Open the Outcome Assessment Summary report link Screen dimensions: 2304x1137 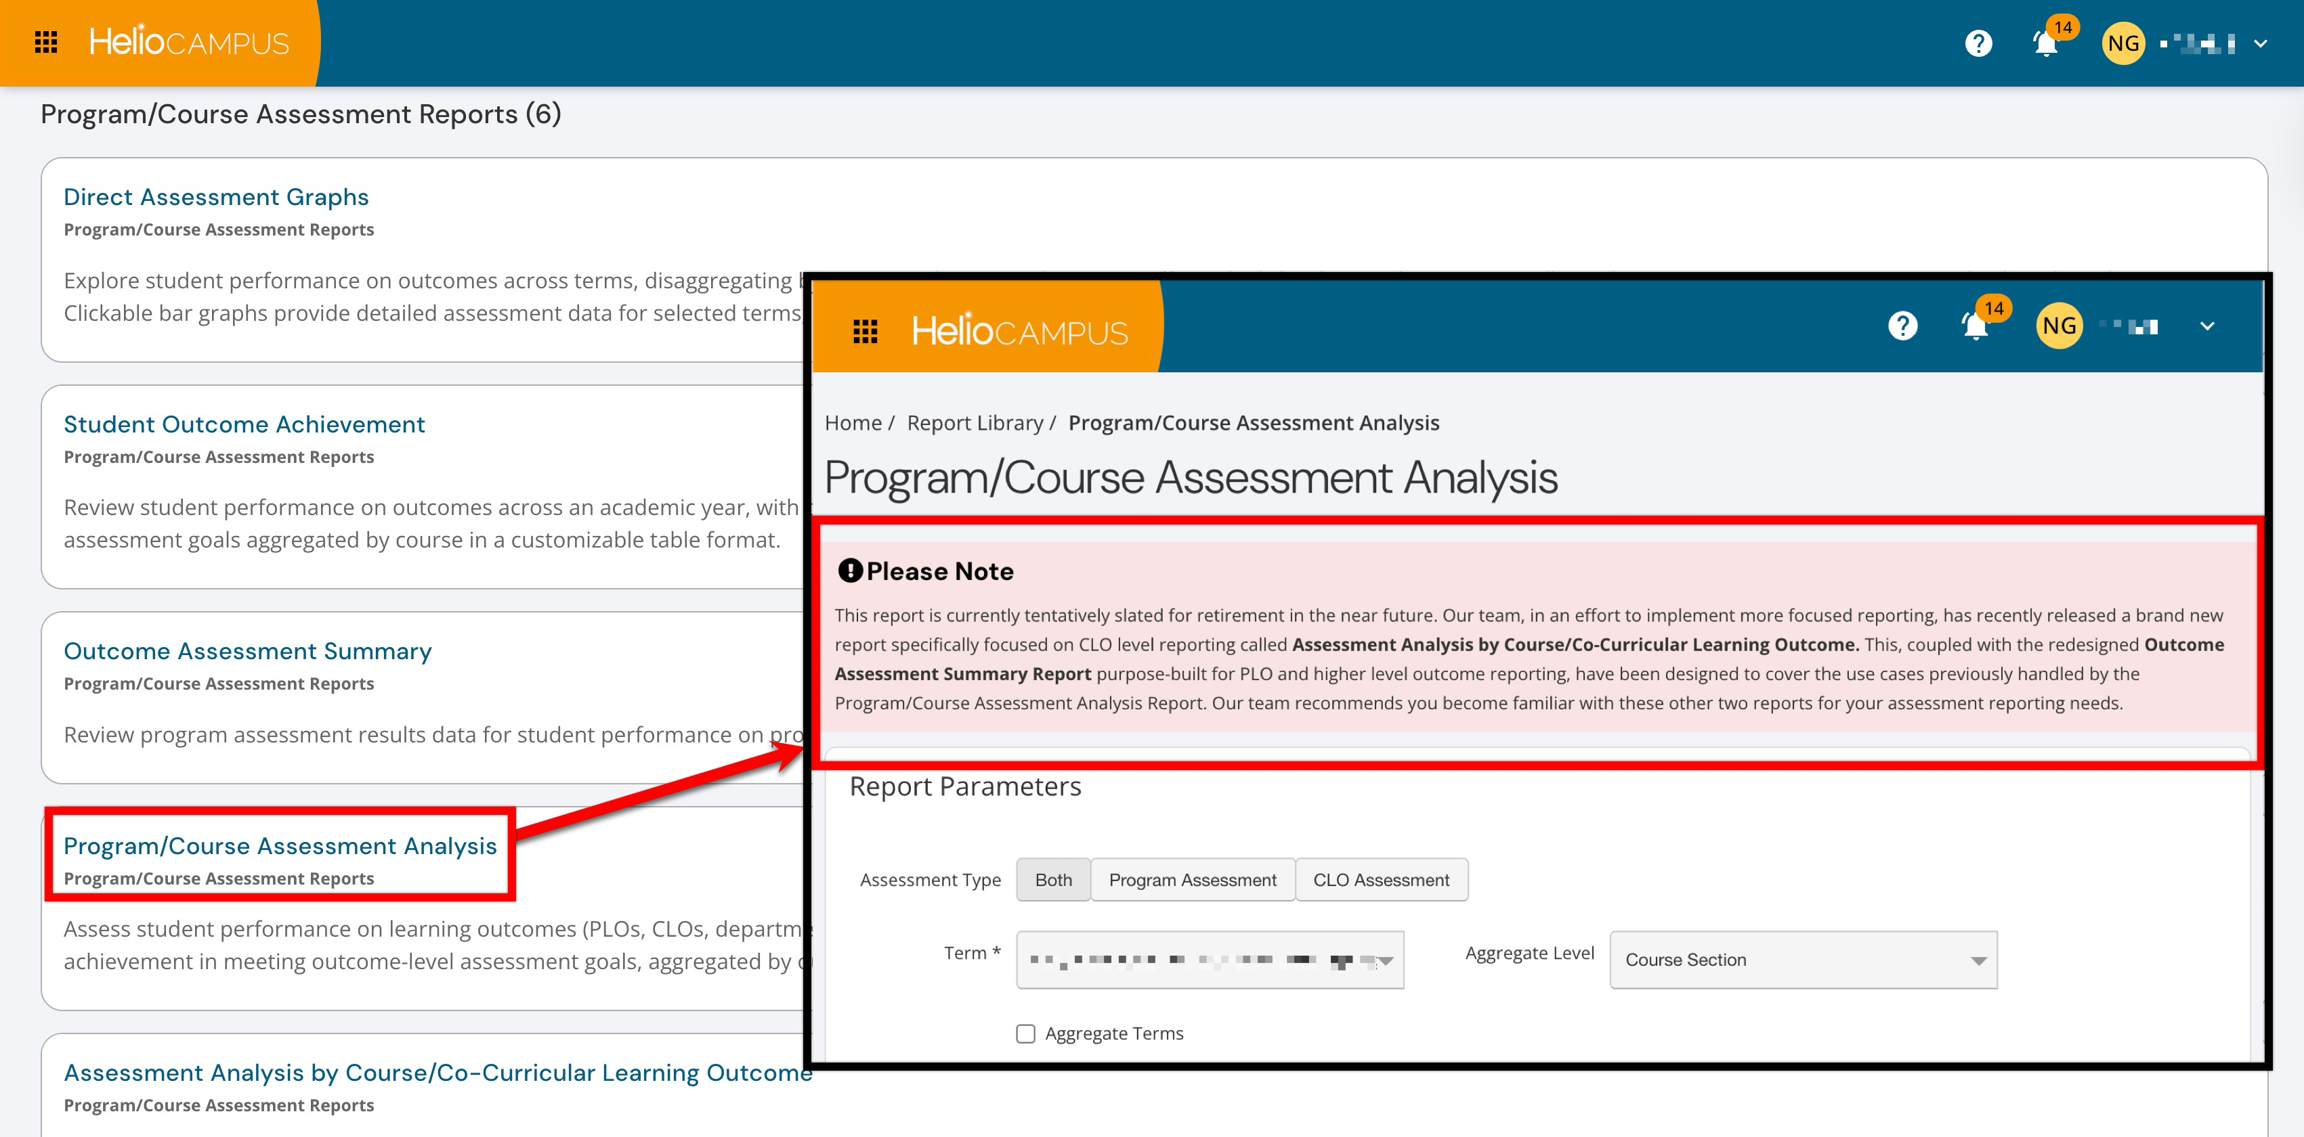248,651
